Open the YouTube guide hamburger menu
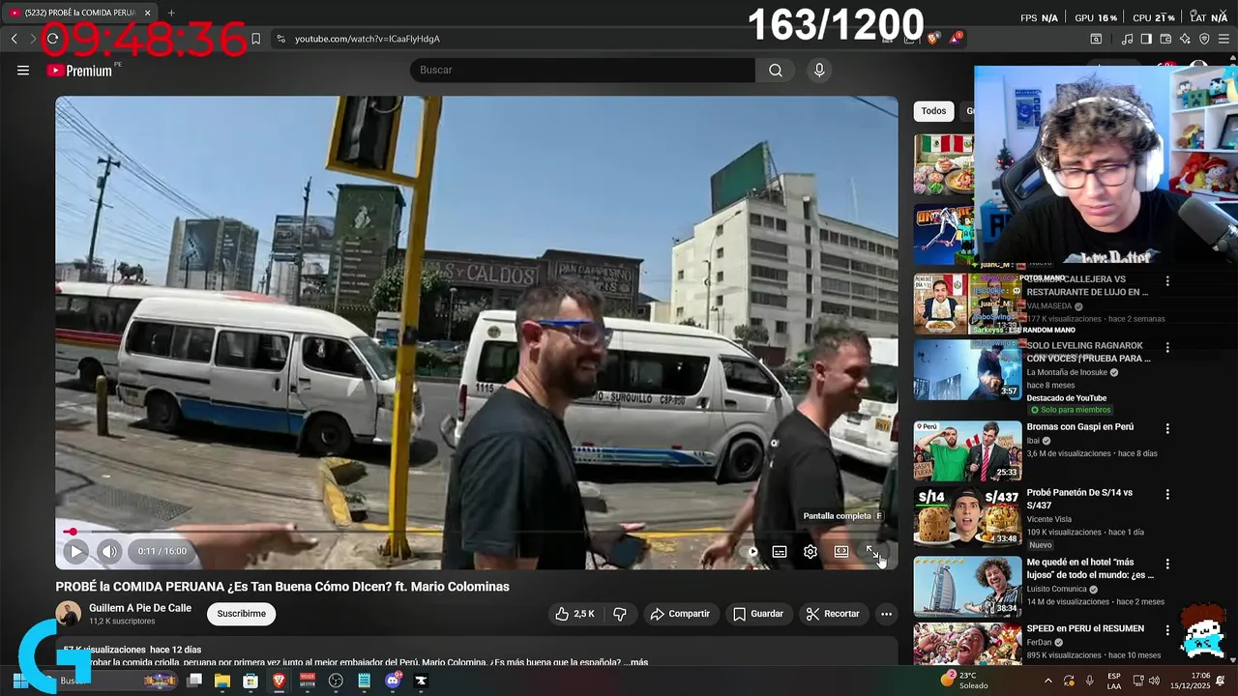The width and height of the screenshot is (1238, 696). [x=23, y=71]
